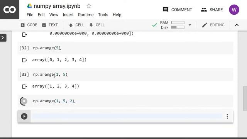Open the account avatar W

pyautogui.click(x=234, y=10)
